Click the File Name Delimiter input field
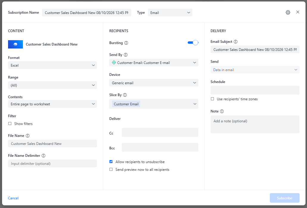The image size is (307, 208). pos(52,164)
